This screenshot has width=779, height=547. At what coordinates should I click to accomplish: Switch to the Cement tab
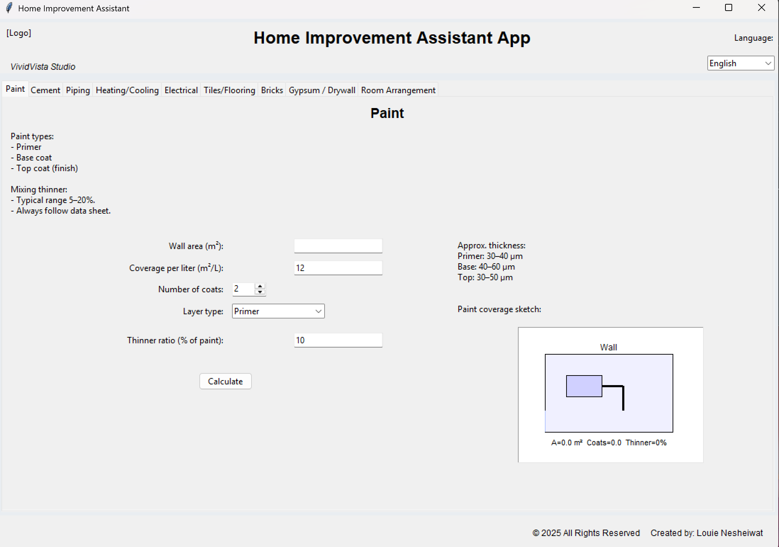[45, 90]
